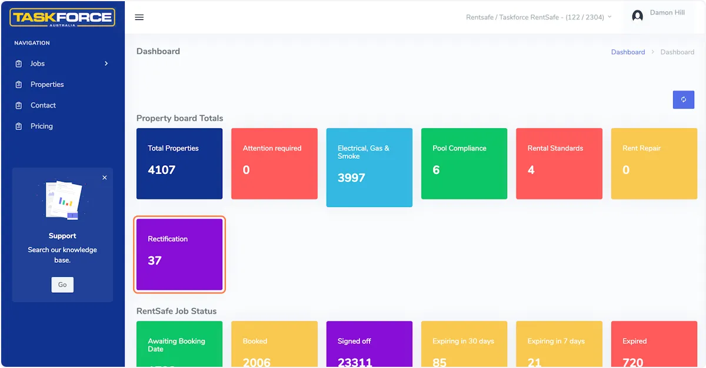Click the Jobs clipboard icon
Screen dimensions: 706x368
point(19,63)
